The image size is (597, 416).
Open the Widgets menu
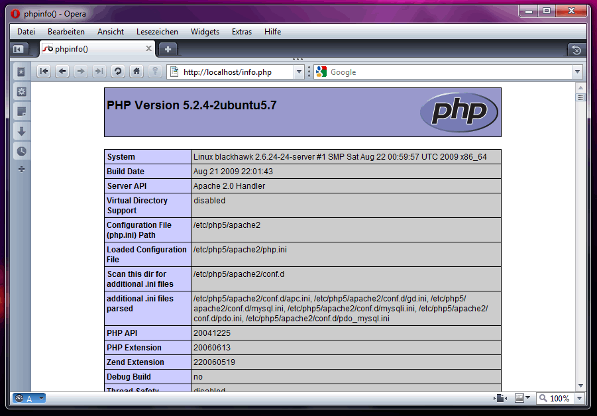coord(205,32)
